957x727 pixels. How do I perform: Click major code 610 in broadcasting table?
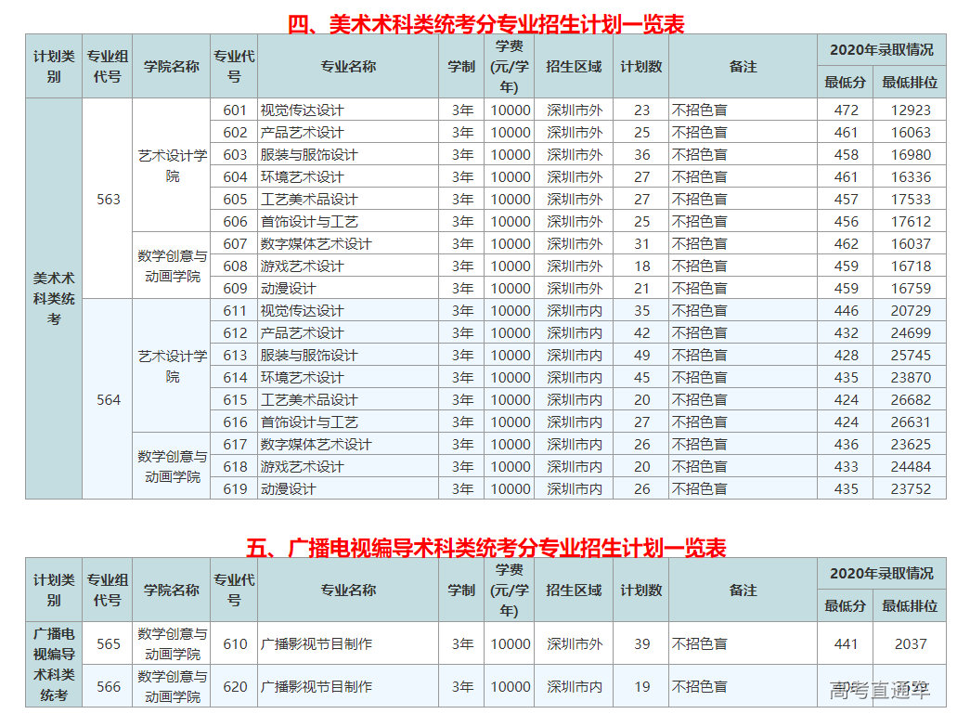tap(235, 643)
